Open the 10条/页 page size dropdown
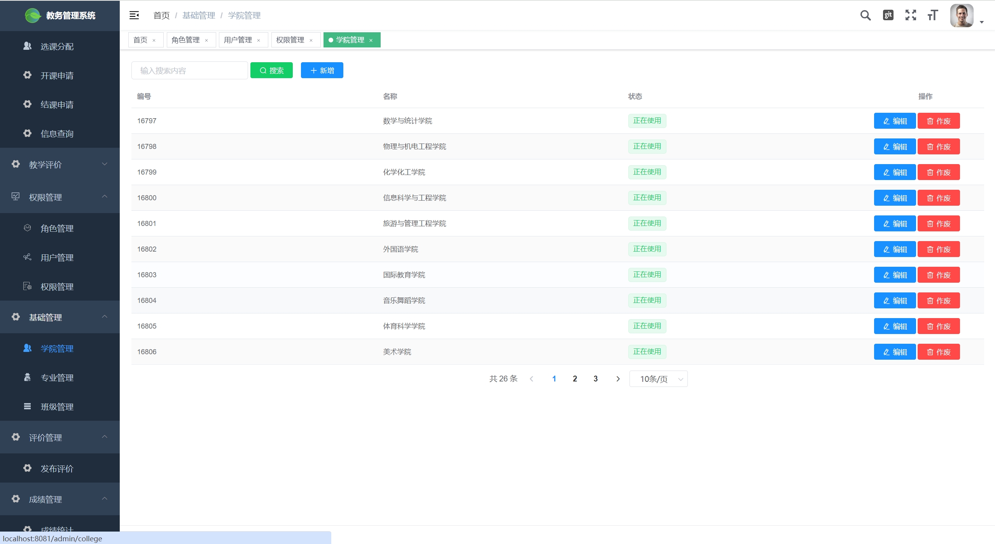 [x=658, y=379]
